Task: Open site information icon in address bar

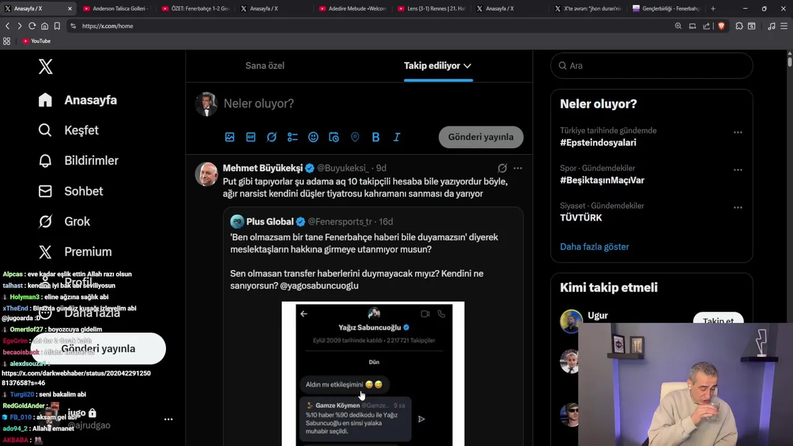Action: 73,26
